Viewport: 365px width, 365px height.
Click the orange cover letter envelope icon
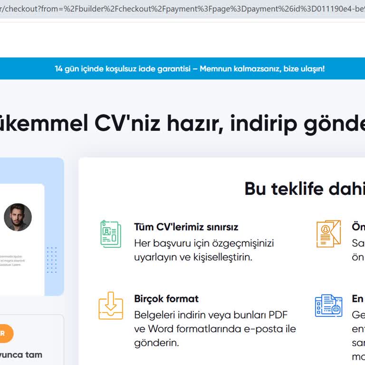[x=328, y=234]
